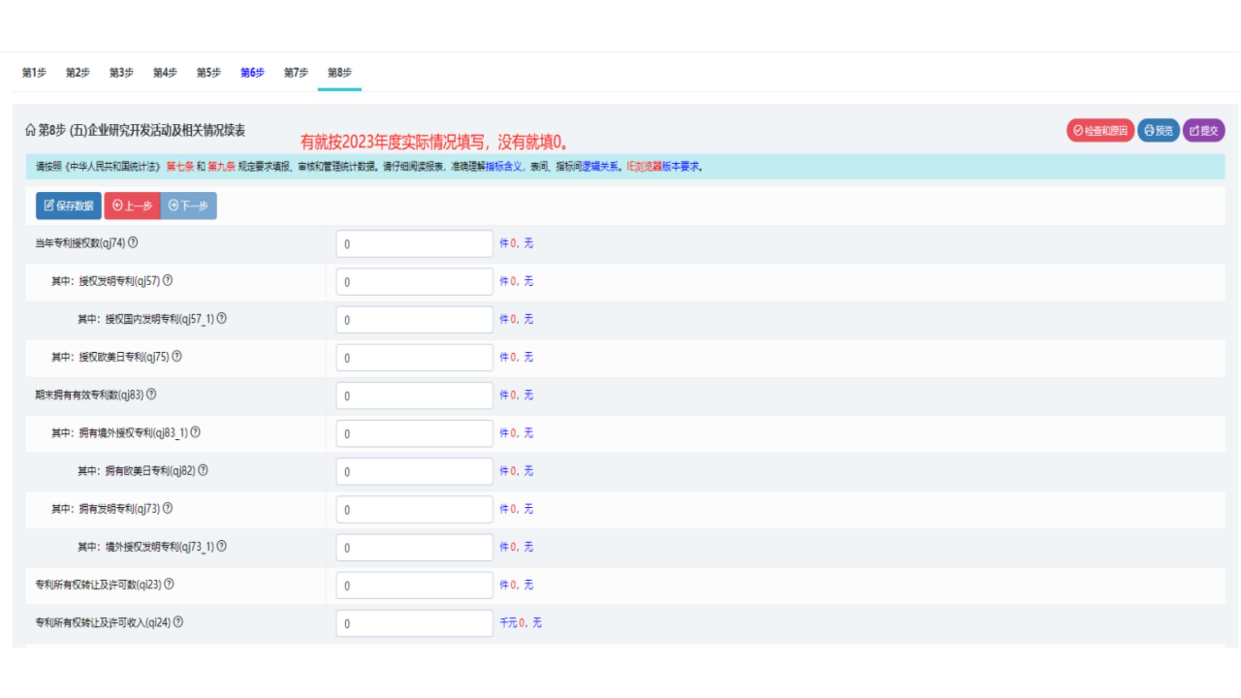Viewport: 1241px width, 698px height.
Task: Click help icon beside 授权欧美日专利(qj75)
Action: pos(177,356)
